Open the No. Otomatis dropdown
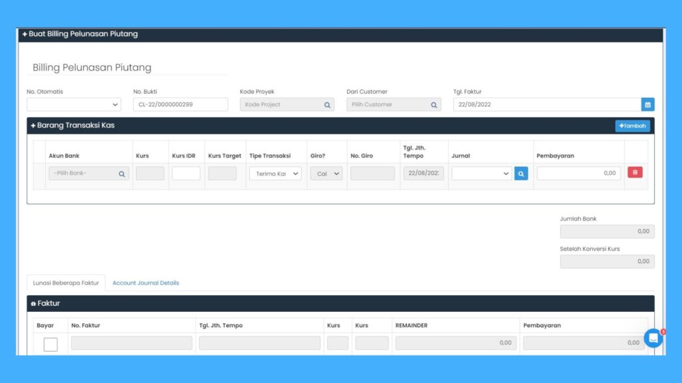 pos(74,104)
